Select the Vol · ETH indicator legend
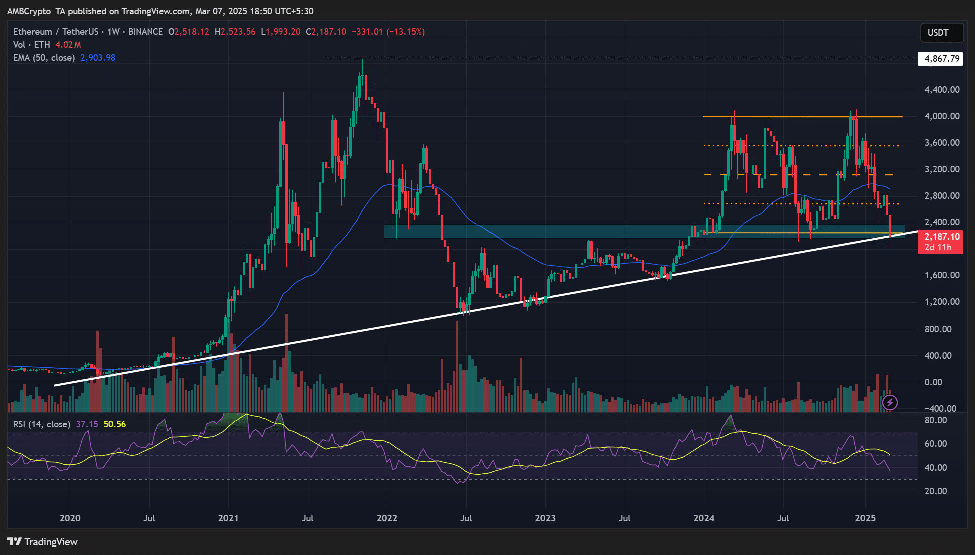The height and width of the screenshot is (555, 975). pos(32,45)
